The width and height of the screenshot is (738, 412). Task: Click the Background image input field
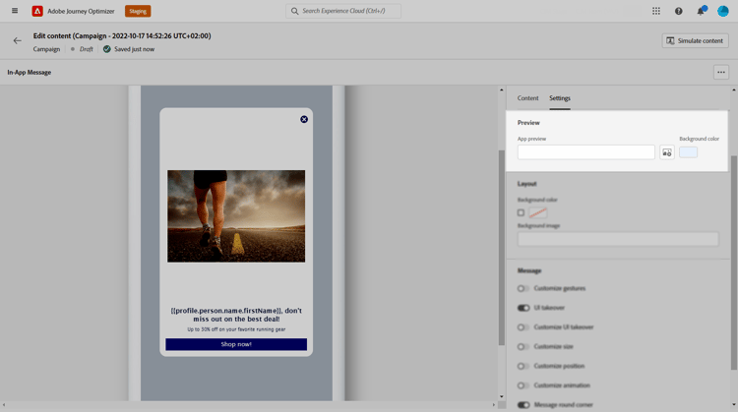(618, 239)
